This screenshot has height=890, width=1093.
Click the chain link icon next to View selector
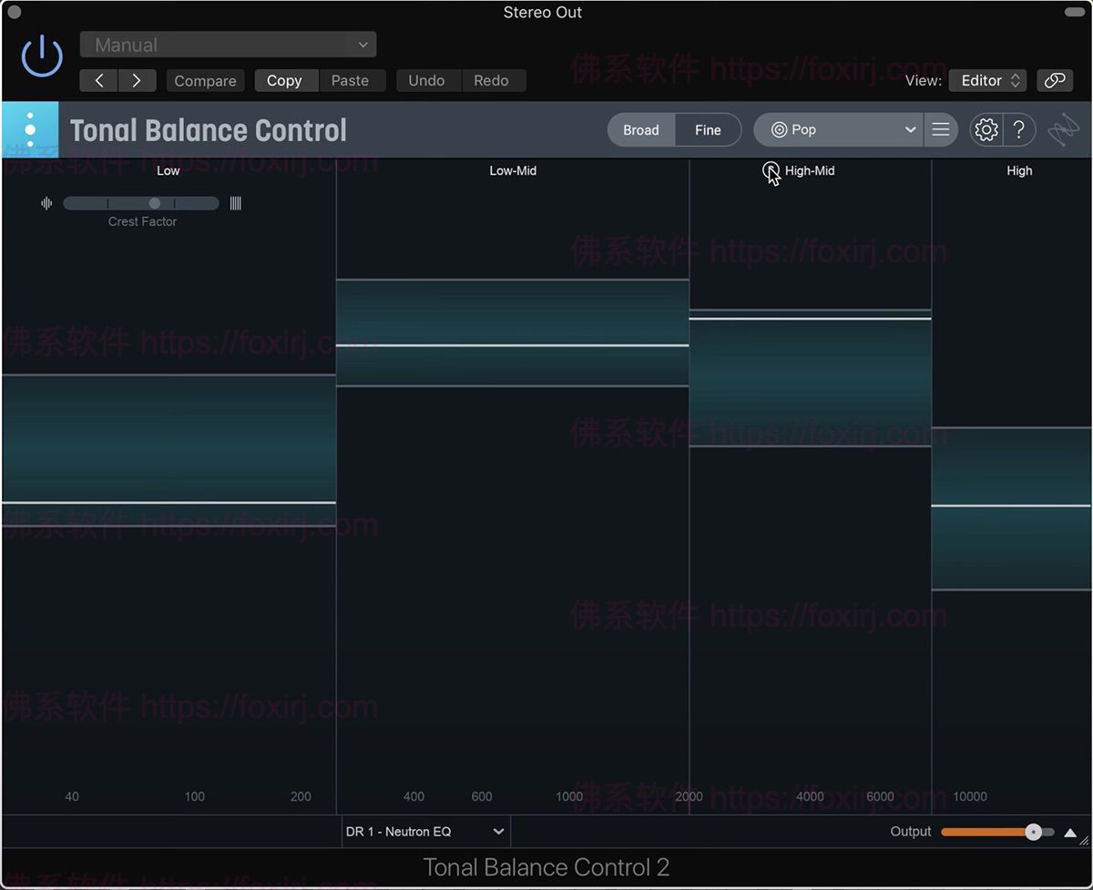click(x=1055, y=80)
